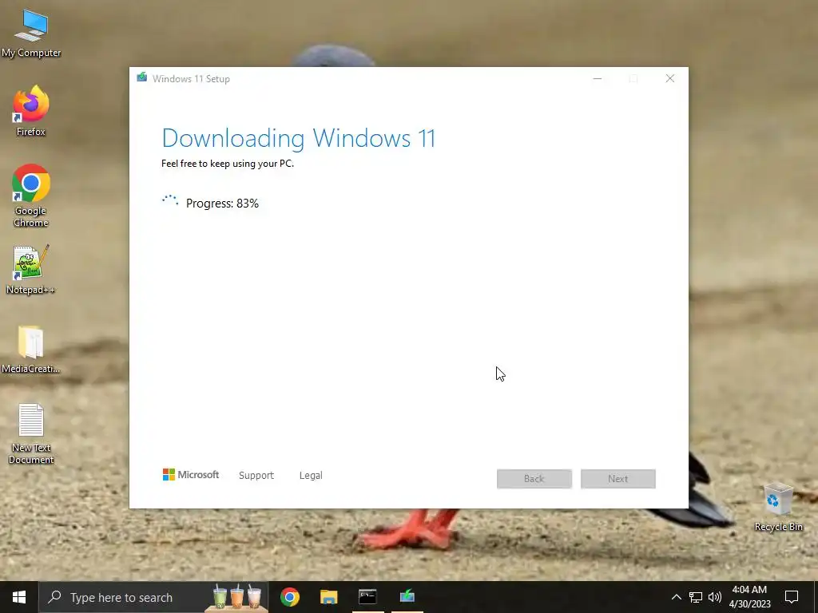This screenshot has height=613, width=818.
Task: Switch to Windows 11 Setup taskbar item
Action: pyautogui.click(x=407, y=597)
